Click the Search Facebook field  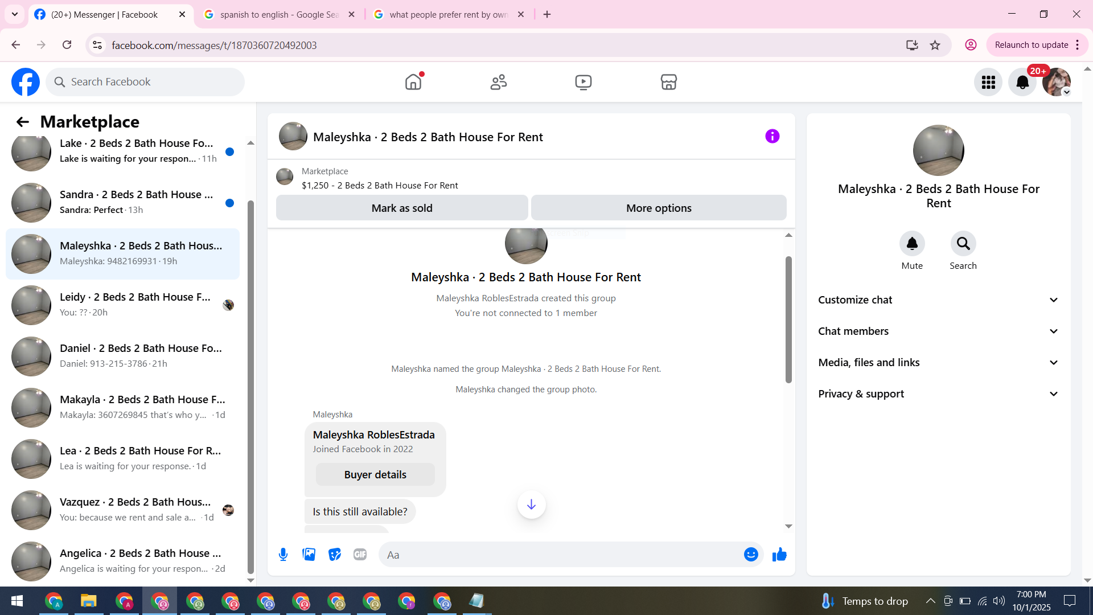[x=145, y=82]
